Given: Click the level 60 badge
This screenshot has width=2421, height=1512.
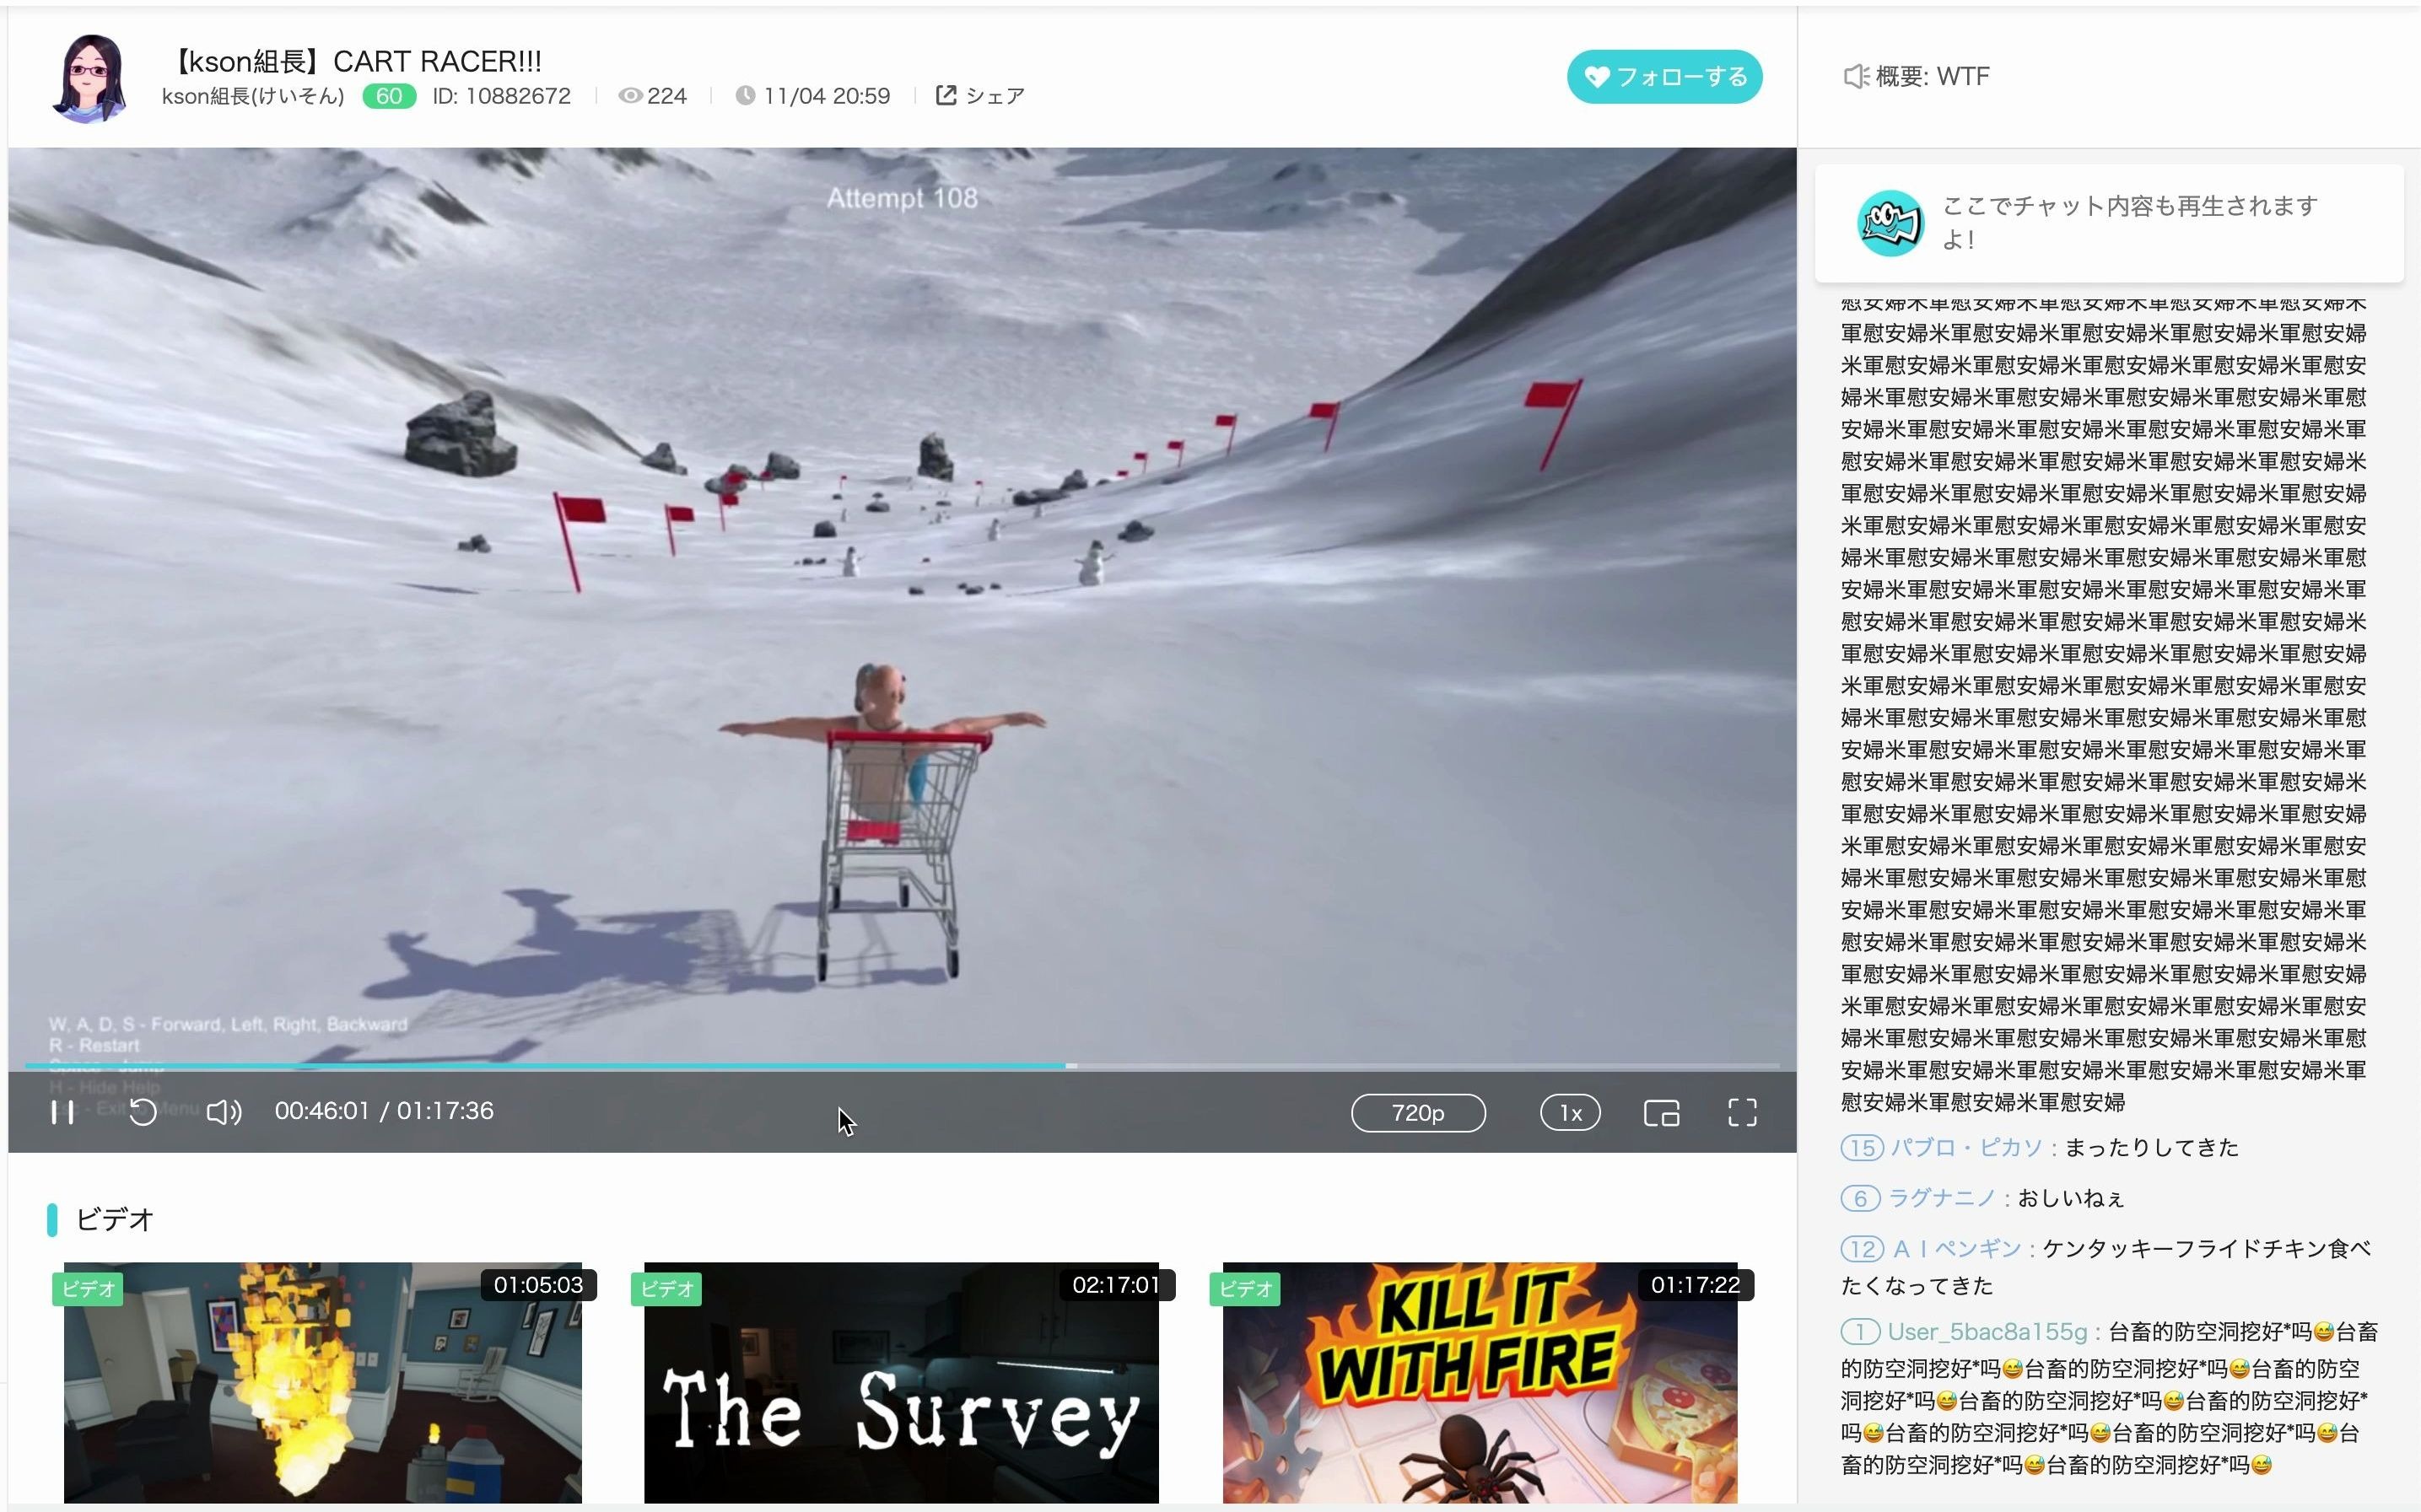Looking at the screenshot, I should pos(389,96).
